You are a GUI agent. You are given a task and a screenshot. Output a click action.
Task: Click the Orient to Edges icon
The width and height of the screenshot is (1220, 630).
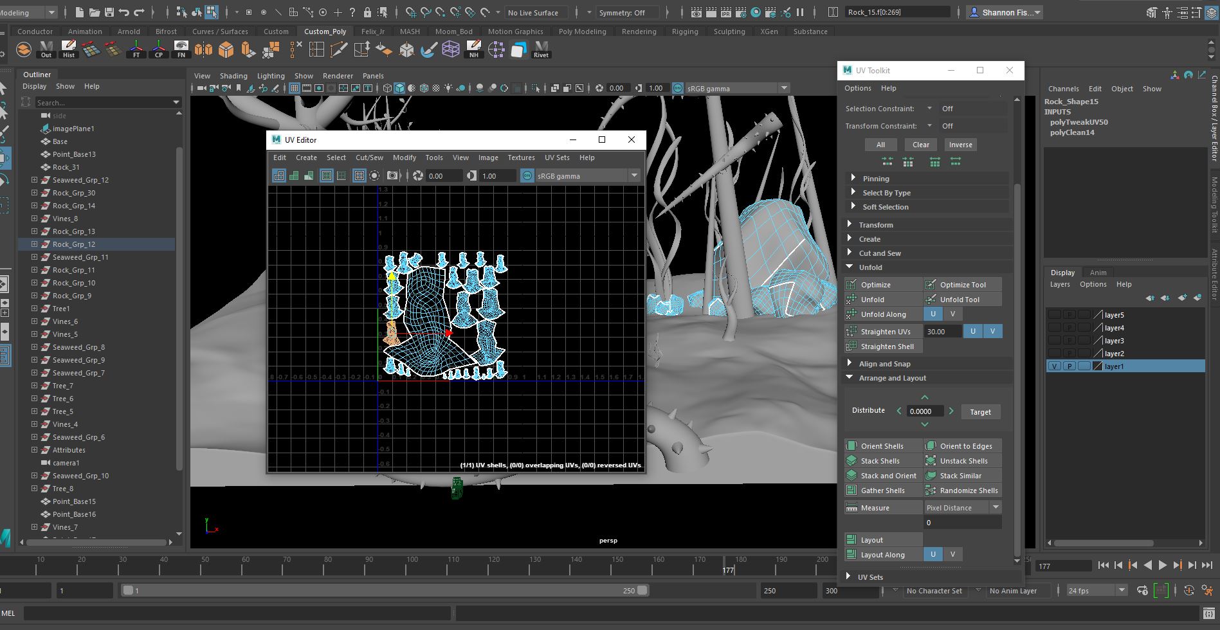930,446
